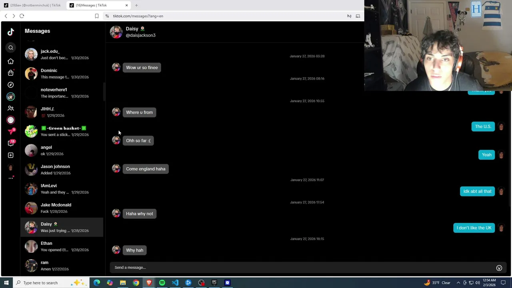The width and height of the screenshot is (512, 288).
Task: Open the Windows Start menu
Action: 6,283
